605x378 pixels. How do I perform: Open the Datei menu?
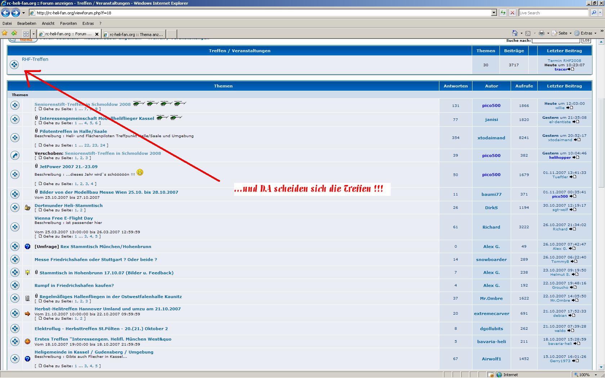pyautogui.click(x=7, y=23)
